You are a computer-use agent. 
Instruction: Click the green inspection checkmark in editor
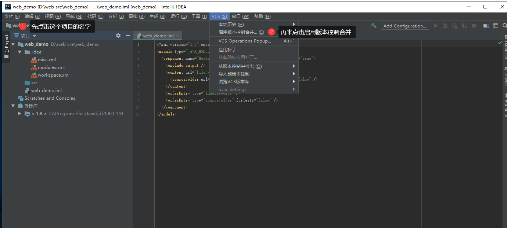point(500,43)
